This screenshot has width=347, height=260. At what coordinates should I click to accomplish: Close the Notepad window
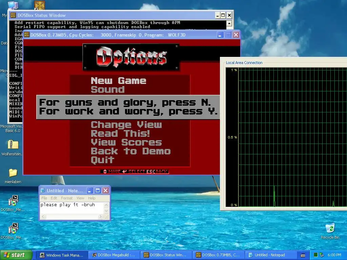point(106,191)
